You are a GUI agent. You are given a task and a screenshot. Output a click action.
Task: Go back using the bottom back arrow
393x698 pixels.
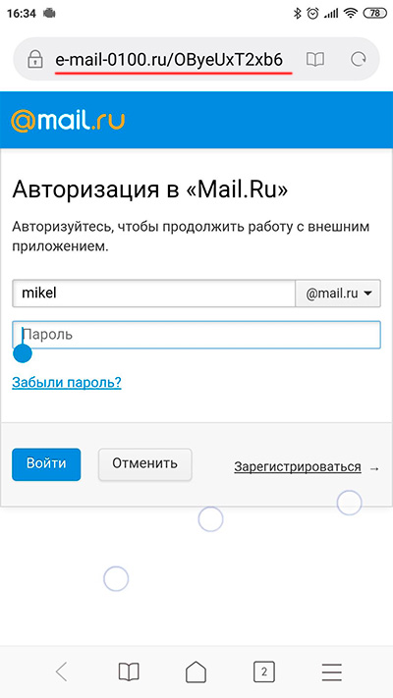(62, 671)
